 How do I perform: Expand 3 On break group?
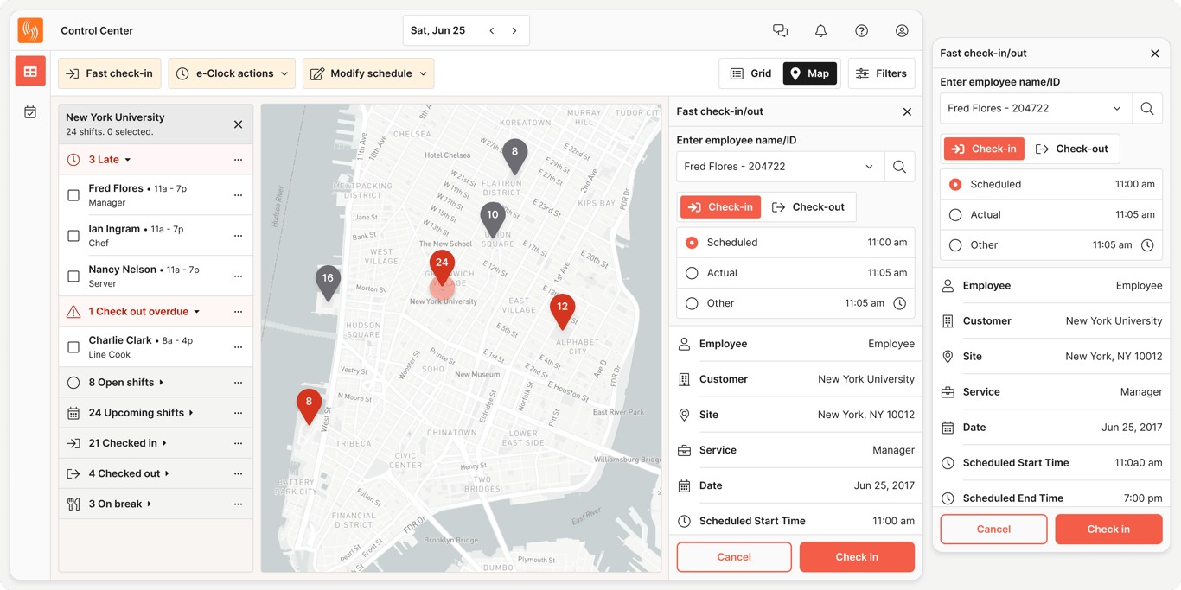tap(150, 504)
